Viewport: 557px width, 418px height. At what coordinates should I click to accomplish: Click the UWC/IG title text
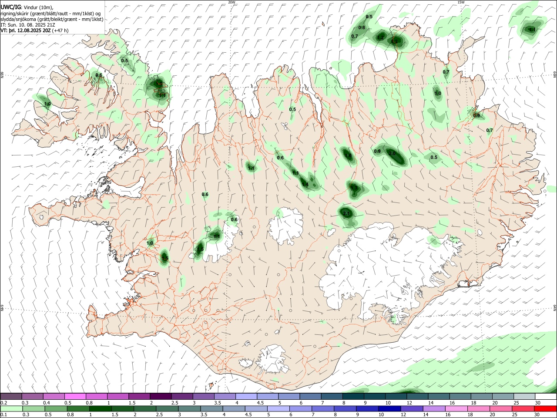pos(10,7)
